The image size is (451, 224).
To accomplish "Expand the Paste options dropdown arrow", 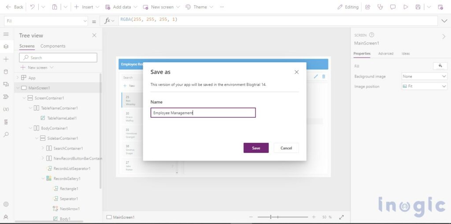I will (65, 7).
